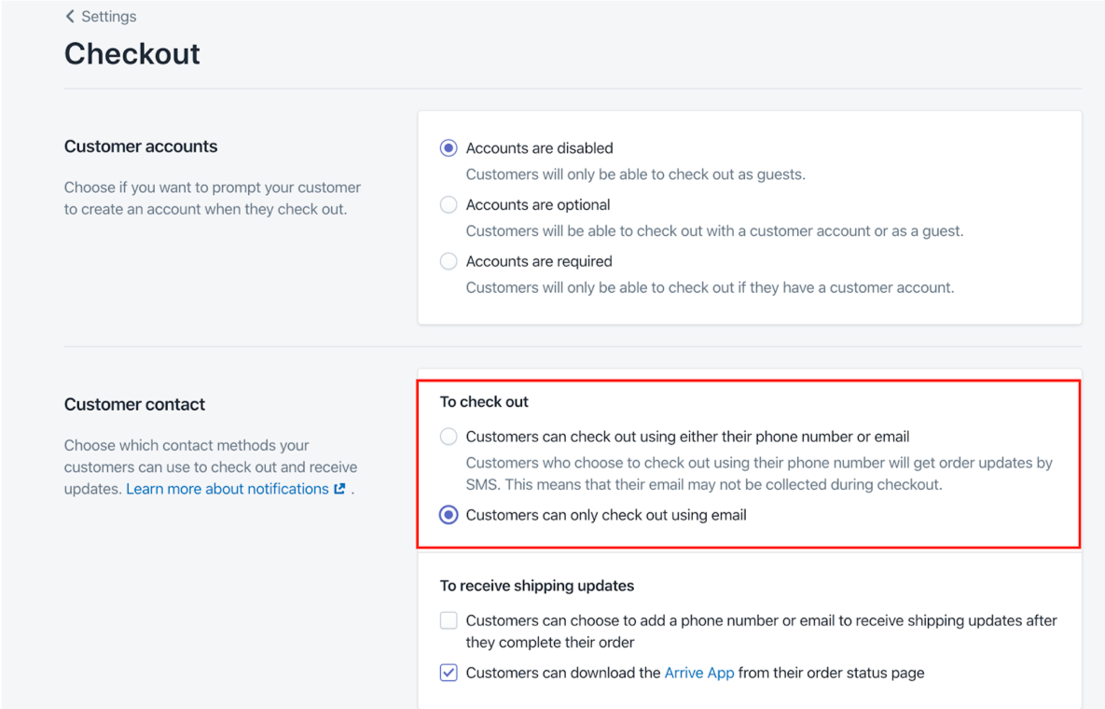
Task: Click the To check out subheading
Action: pyautogui.click(x=484, y=402)
